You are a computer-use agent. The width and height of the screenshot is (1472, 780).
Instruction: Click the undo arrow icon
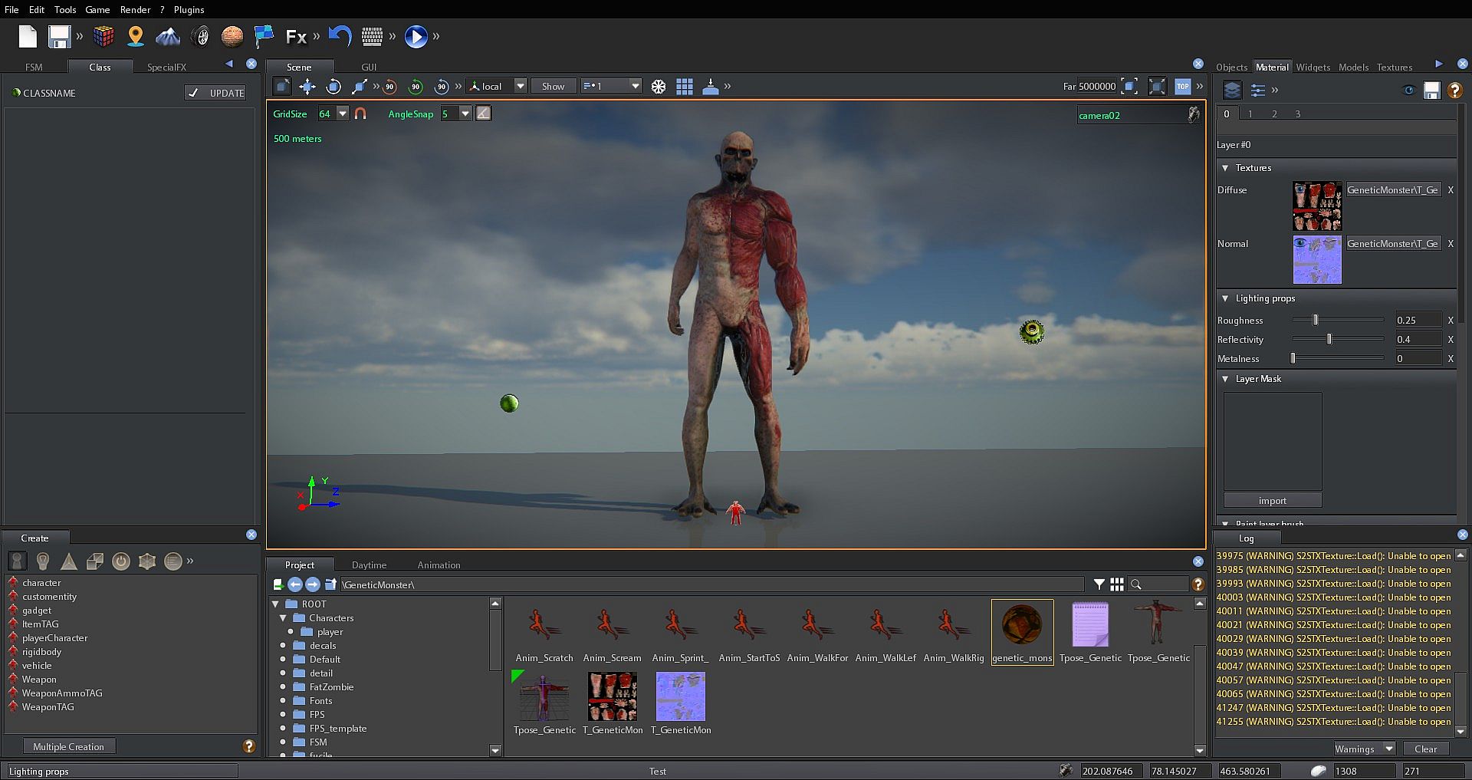tap(340, 36)
